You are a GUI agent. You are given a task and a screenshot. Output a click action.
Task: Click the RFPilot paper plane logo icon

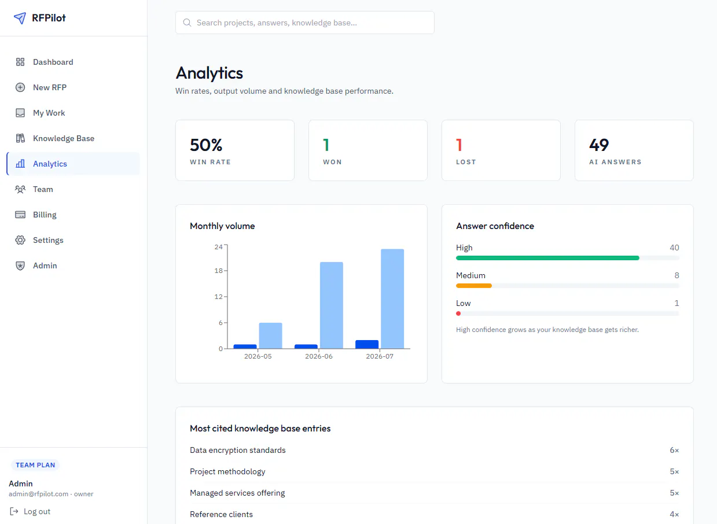tap(20, 18)
